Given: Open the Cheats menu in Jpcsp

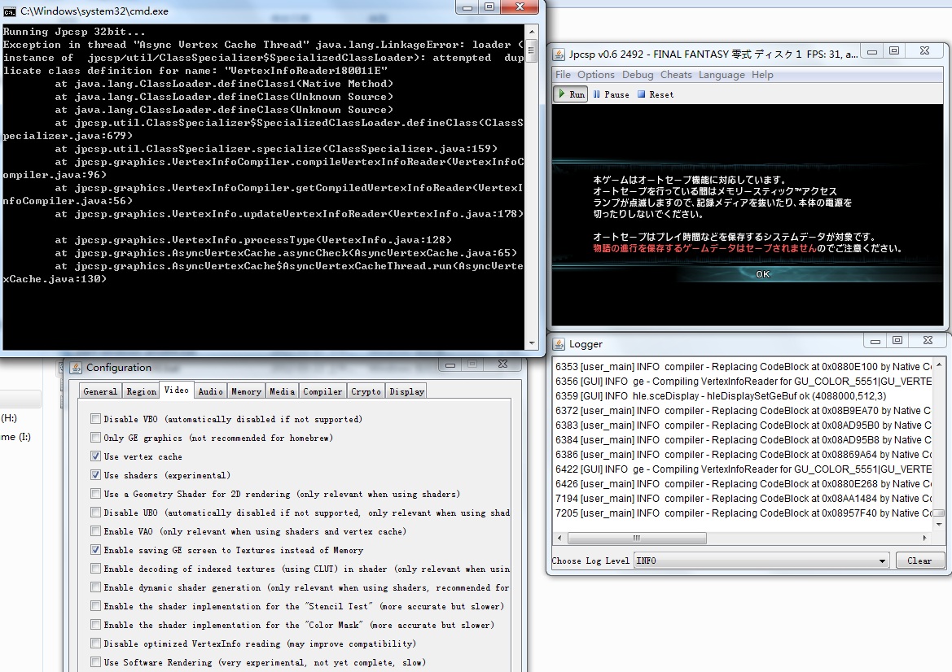Looking at the screenshot, I should point(676,75).
